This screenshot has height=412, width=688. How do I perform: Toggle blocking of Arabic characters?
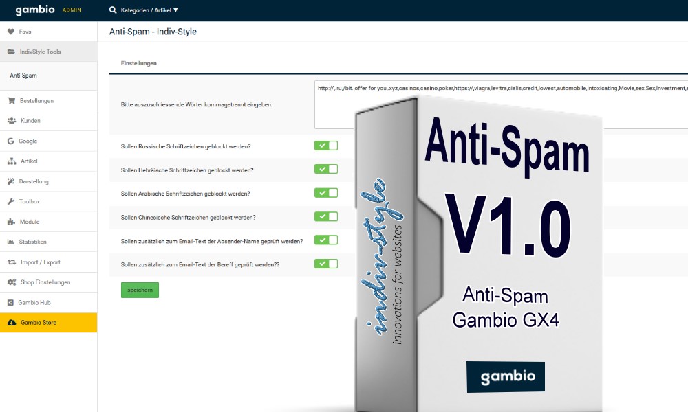pos(326,193)
